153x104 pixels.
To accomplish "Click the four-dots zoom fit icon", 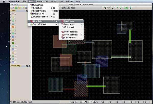I will click(x=113, y=8).
